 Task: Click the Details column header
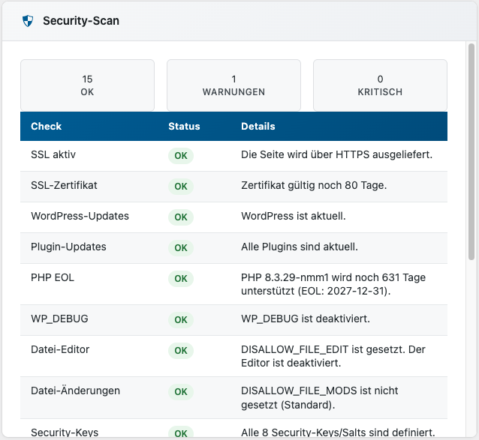(x=258, y=127)
